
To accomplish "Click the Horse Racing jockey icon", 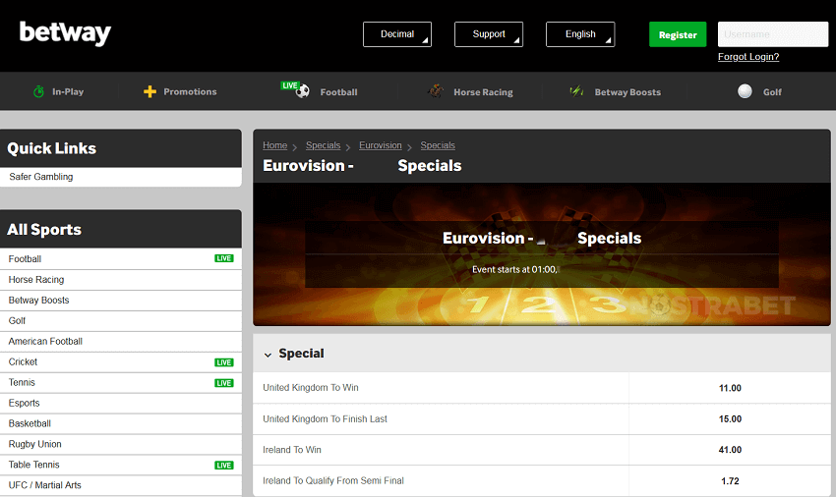I will coord(436,91).
